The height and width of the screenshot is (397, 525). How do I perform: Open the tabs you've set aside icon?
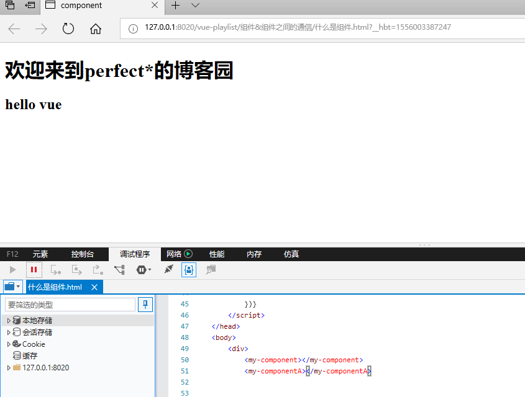coord(10,5)
